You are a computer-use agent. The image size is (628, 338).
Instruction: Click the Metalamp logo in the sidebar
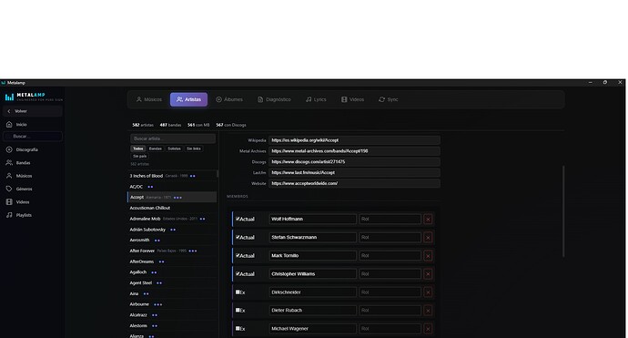34,97
